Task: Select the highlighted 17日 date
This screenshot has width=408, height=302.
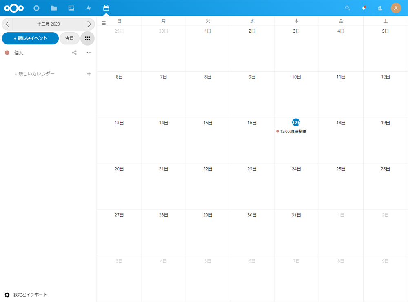Action: (x=296, y=122)
